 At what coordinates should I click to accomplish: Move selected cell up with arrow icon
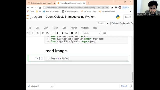(53, 33)
